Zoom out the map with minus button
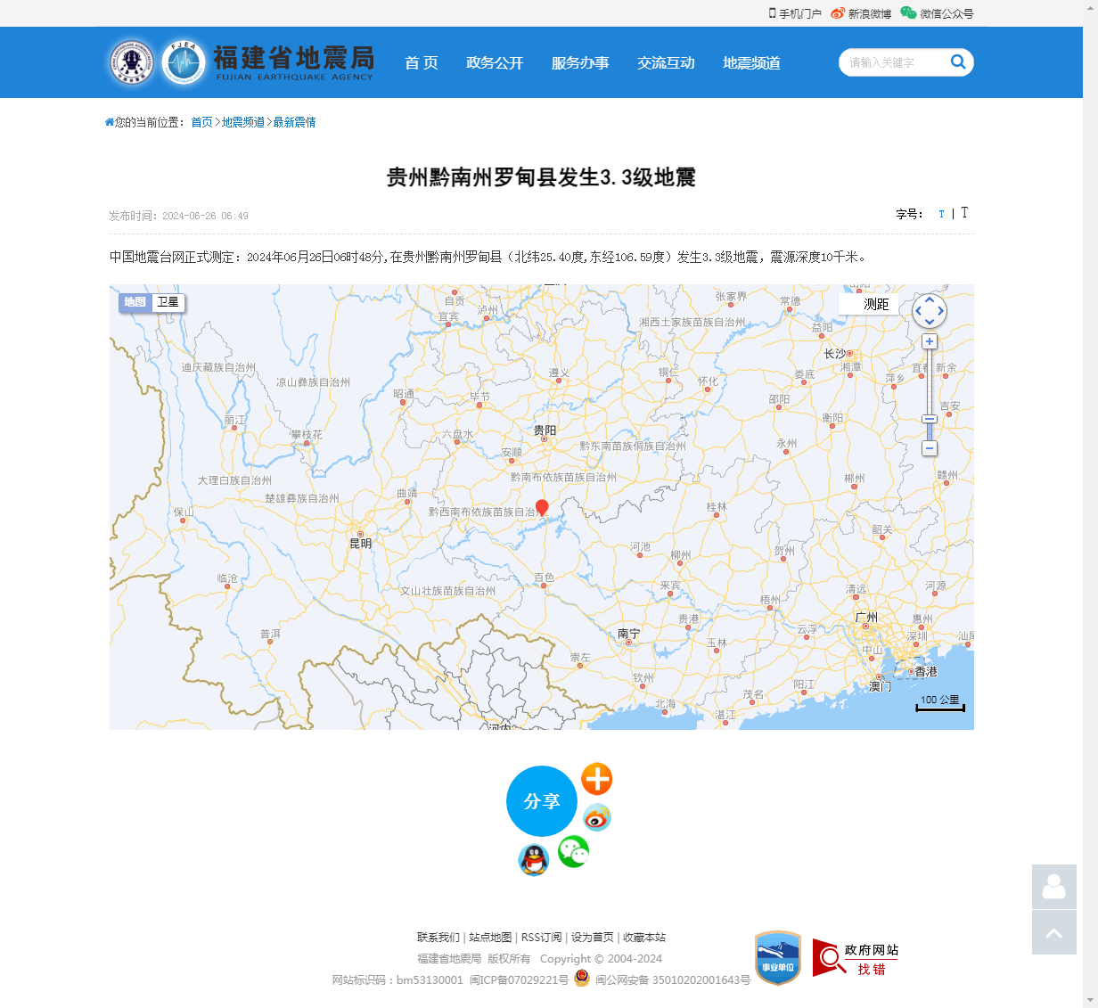Viewport: 1098px width, 1008px height. [930, 448]
